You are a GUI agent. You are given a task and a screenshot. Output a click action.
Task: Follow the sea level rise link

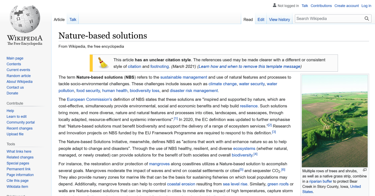tap(235, 184)
